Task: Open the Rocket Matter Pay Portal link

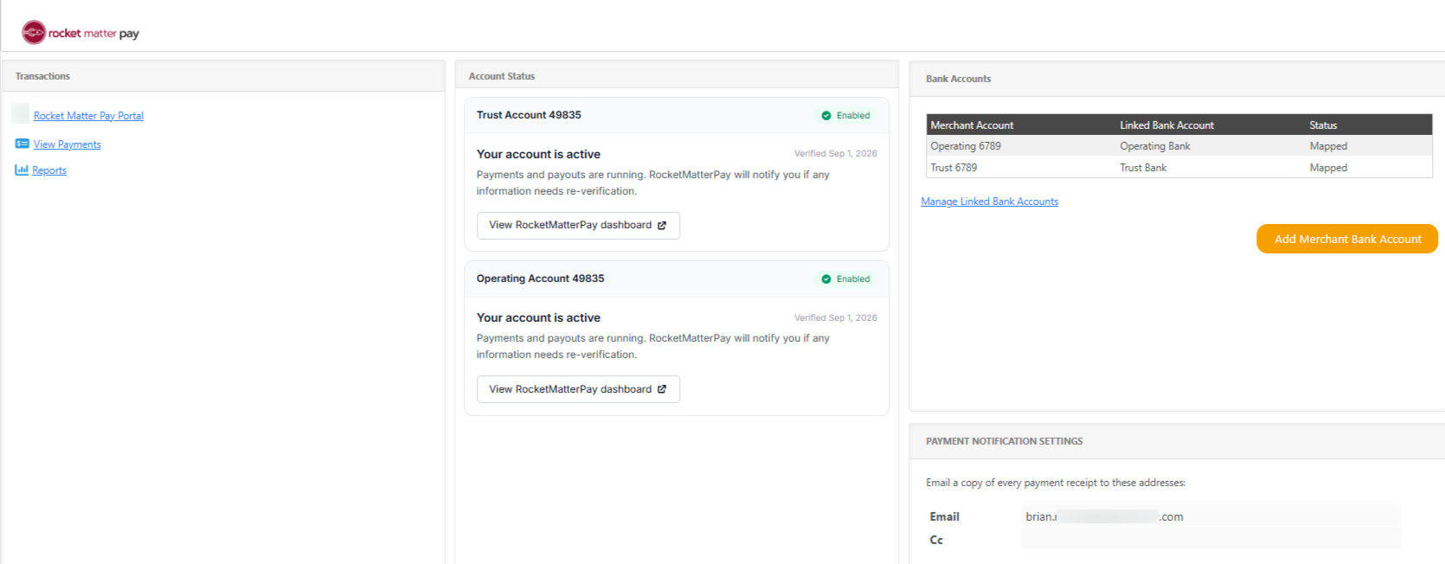Action: (88, 116)
